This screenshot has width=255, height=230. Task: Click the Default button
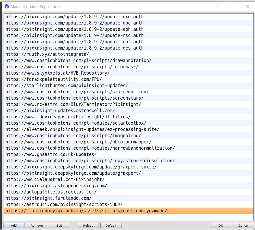coord(111,226)
